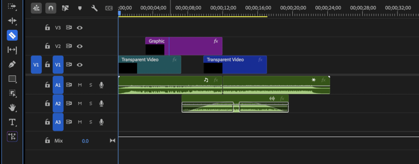
Task: Toggle sync lock on A1 track
Action: [69, 85]
